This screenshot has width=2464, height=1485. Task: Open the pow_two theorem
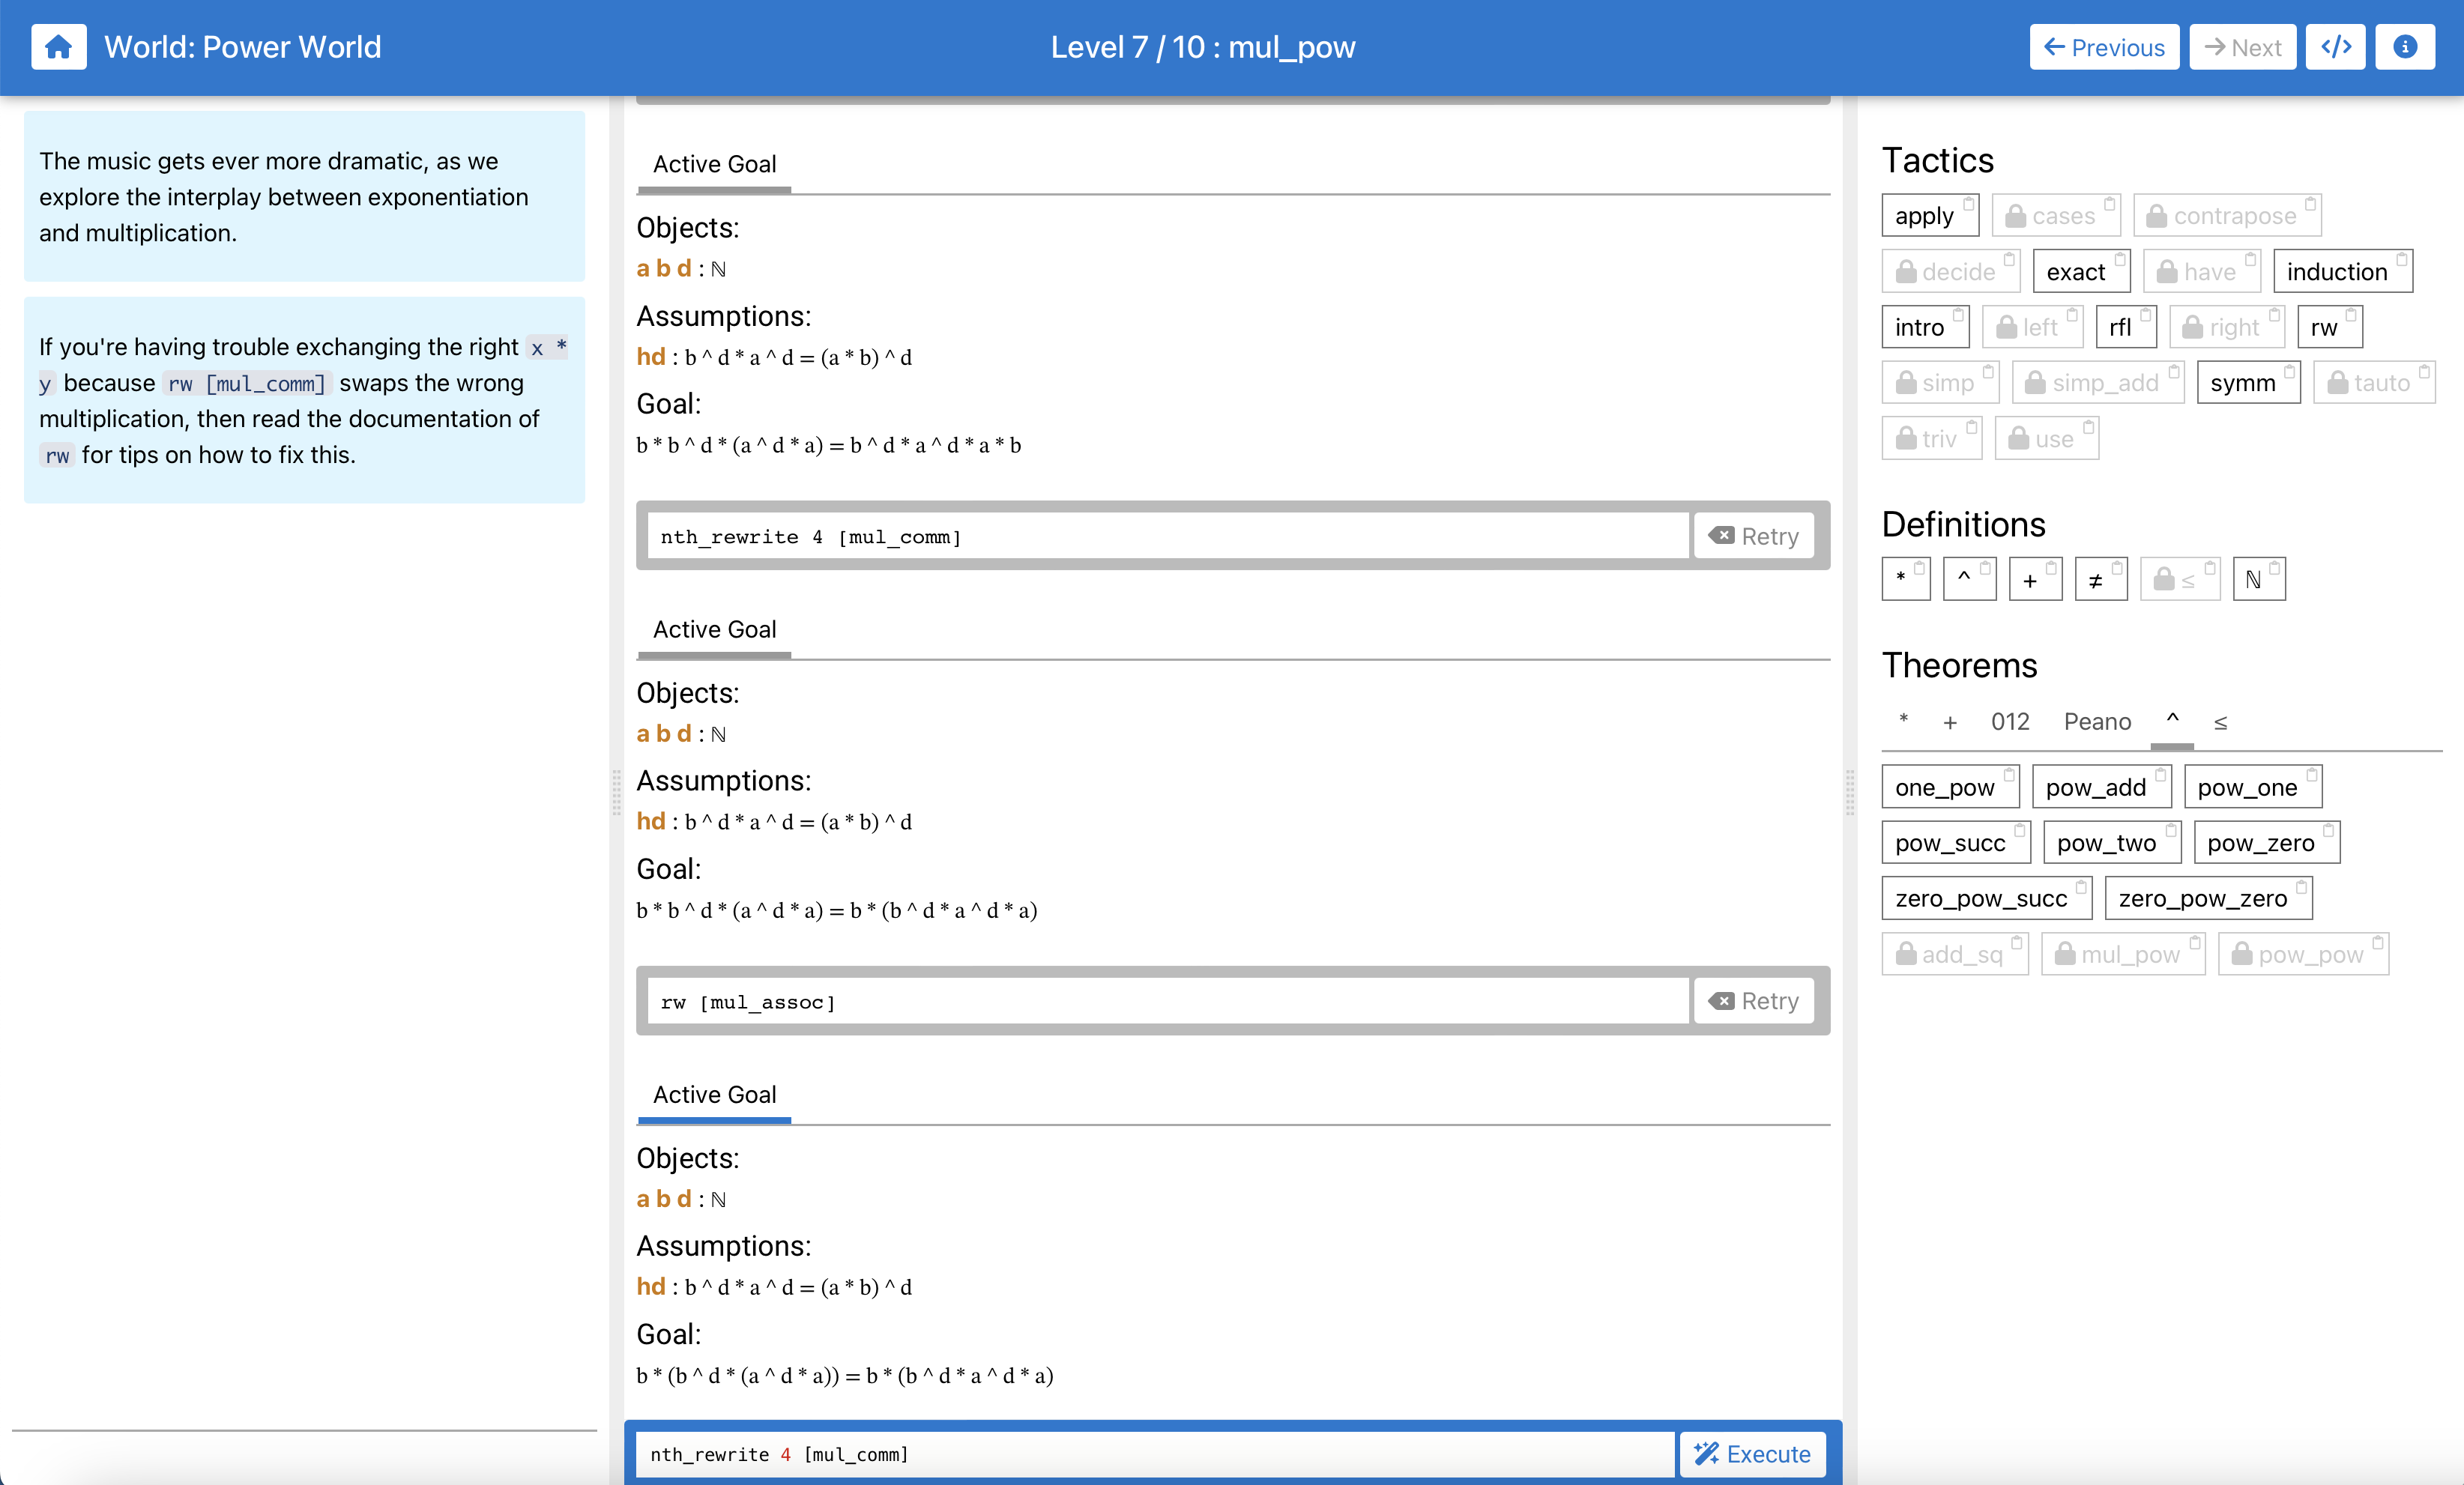pyautogui.click(x=2112, y=843)
